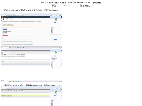Click the VistaPanel logo in the dark header
142x106 pixels.
5,17
